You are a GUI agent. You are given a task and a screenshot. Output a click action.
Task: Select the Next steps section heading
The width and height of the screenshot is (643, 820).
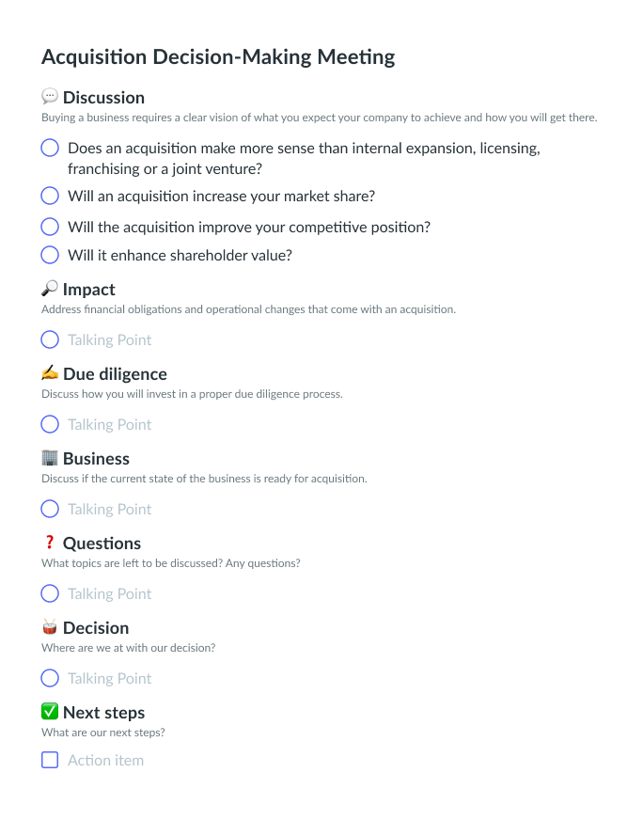point(103,712)
